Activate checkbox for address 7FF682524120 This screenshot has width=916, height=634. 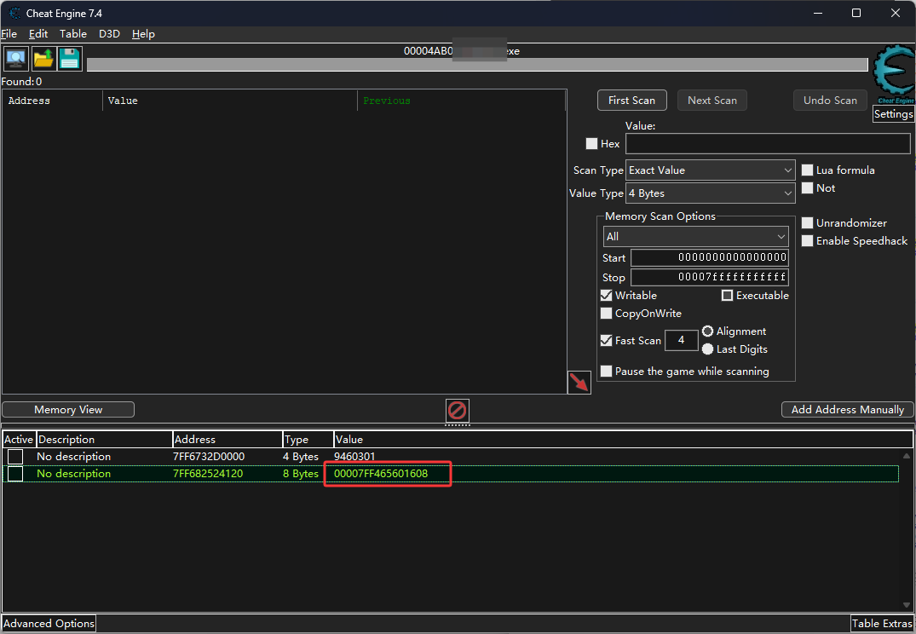point(16,474)
